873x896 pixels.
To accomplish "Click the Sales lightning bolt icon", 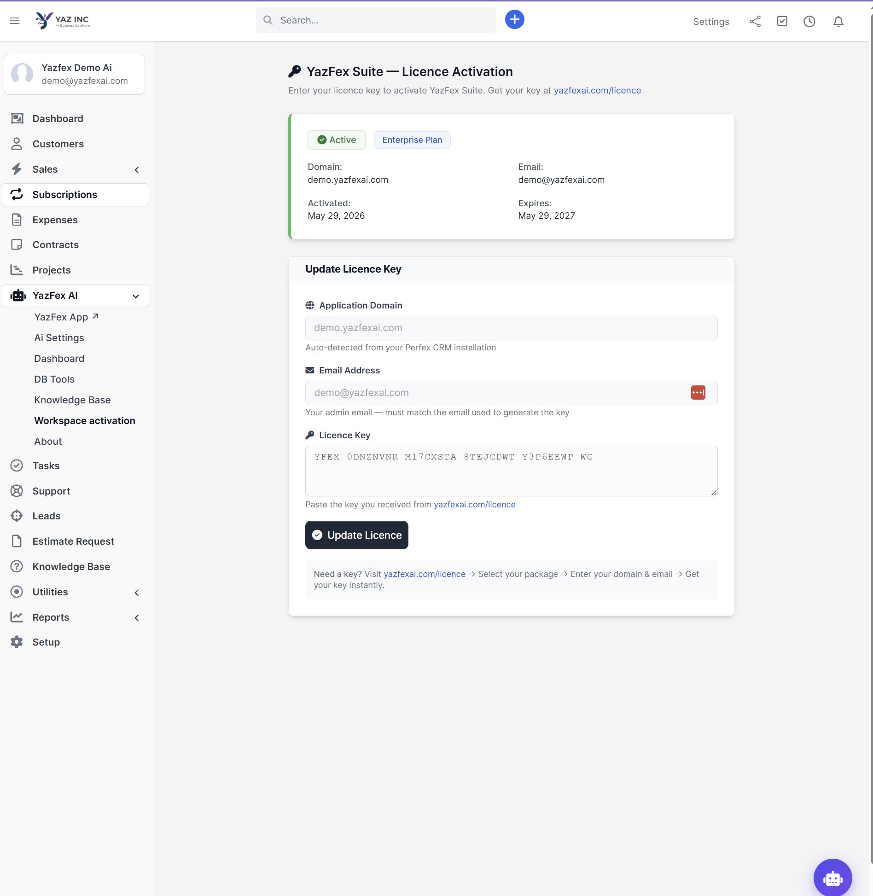I will pos(17,169).
